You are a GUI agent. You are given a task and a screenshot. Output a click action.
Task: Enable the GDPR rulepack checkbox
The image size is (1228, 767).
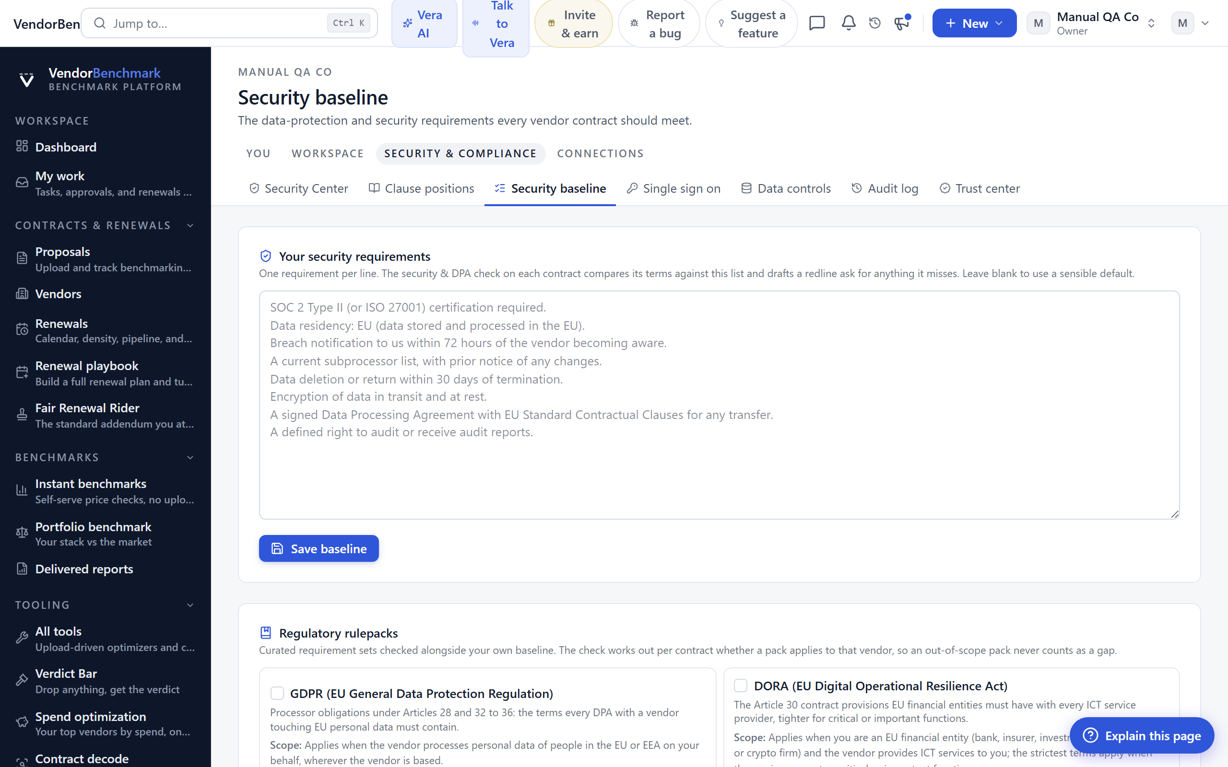(277, 693)
